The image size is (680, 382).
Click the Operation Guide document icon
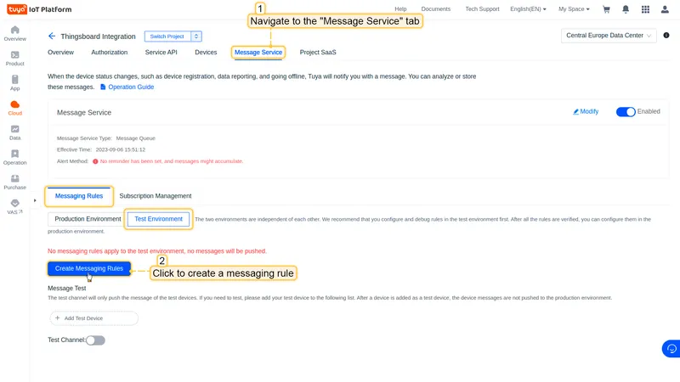pos(103,87)
